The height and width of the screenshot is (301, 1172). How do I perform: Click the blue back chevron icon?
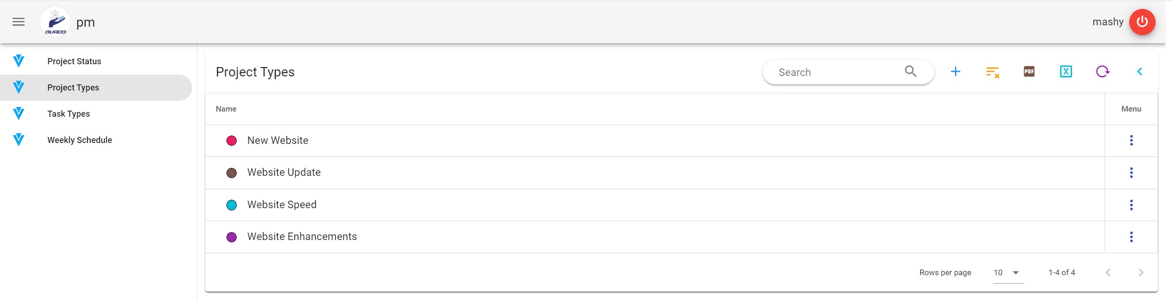pos(1140,72)
